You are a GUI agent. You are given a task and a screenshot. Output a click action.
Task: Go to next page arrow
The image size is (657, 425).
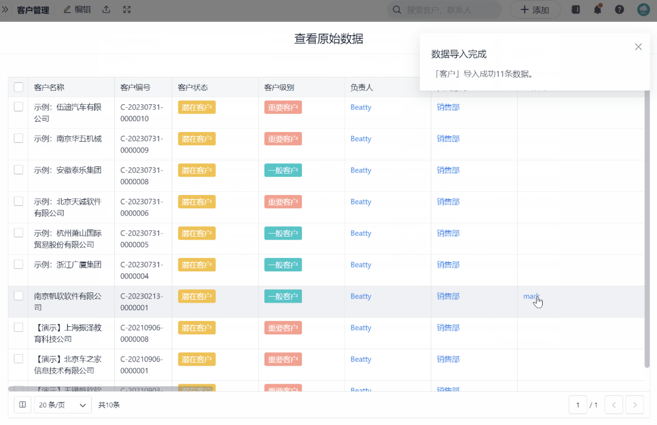634,404
